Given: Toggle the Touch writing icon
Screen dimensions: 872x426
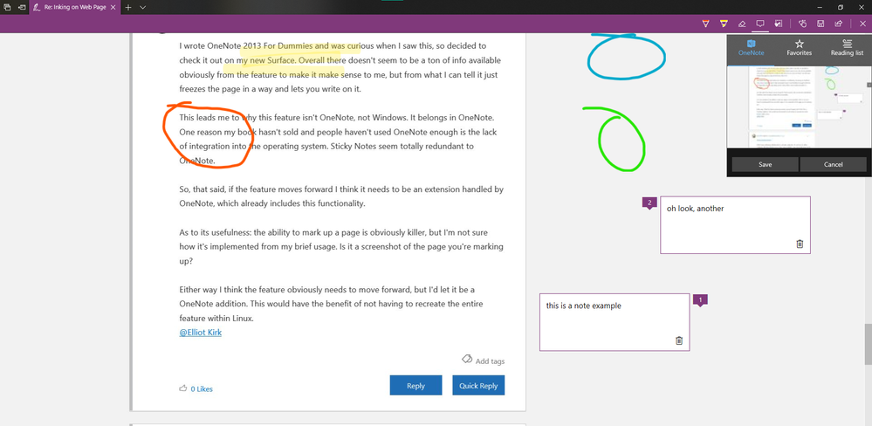Looking at the screenshot, I should click(802, 24).
